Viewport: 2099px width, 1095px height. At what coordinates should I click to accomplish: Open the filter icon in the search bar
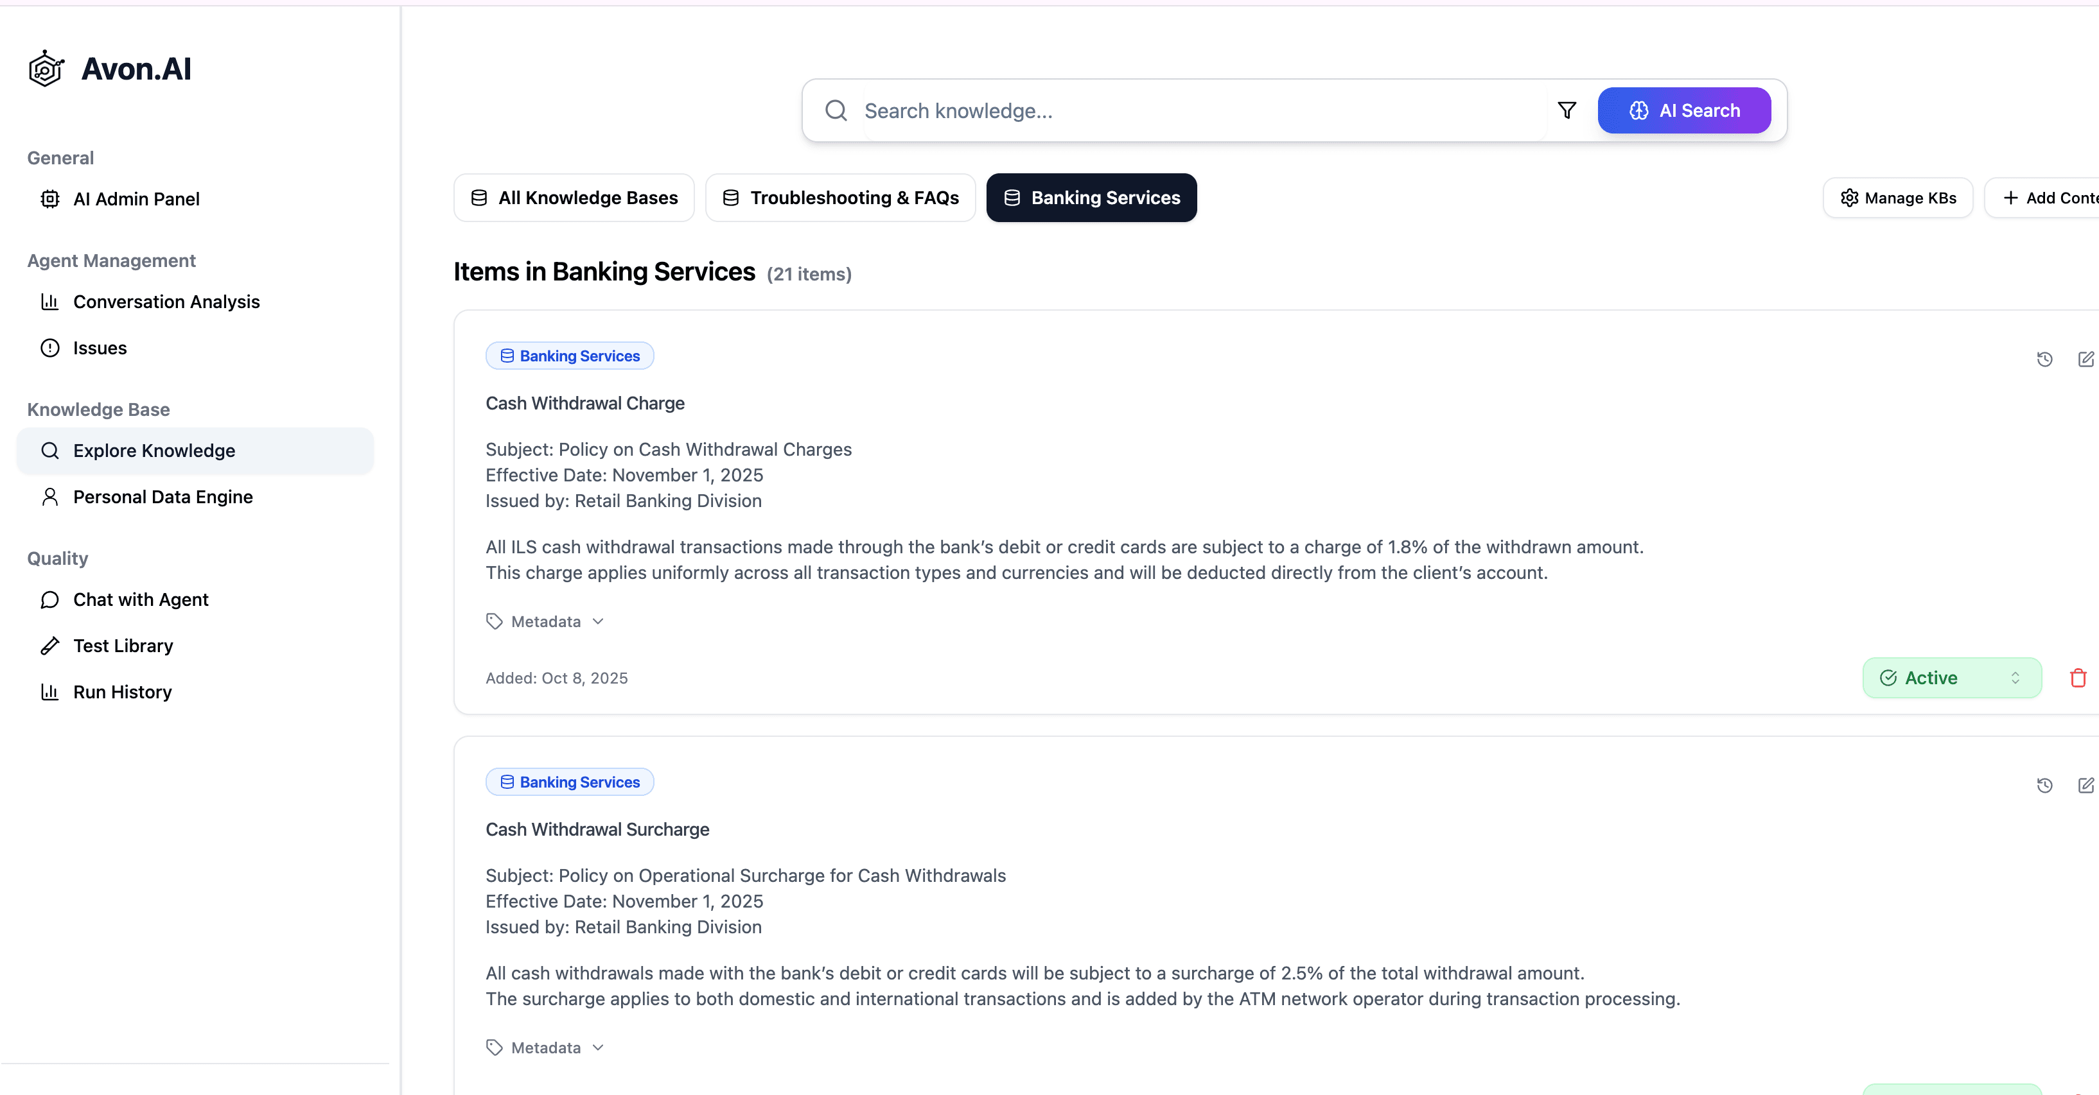tap(1567, 111)
